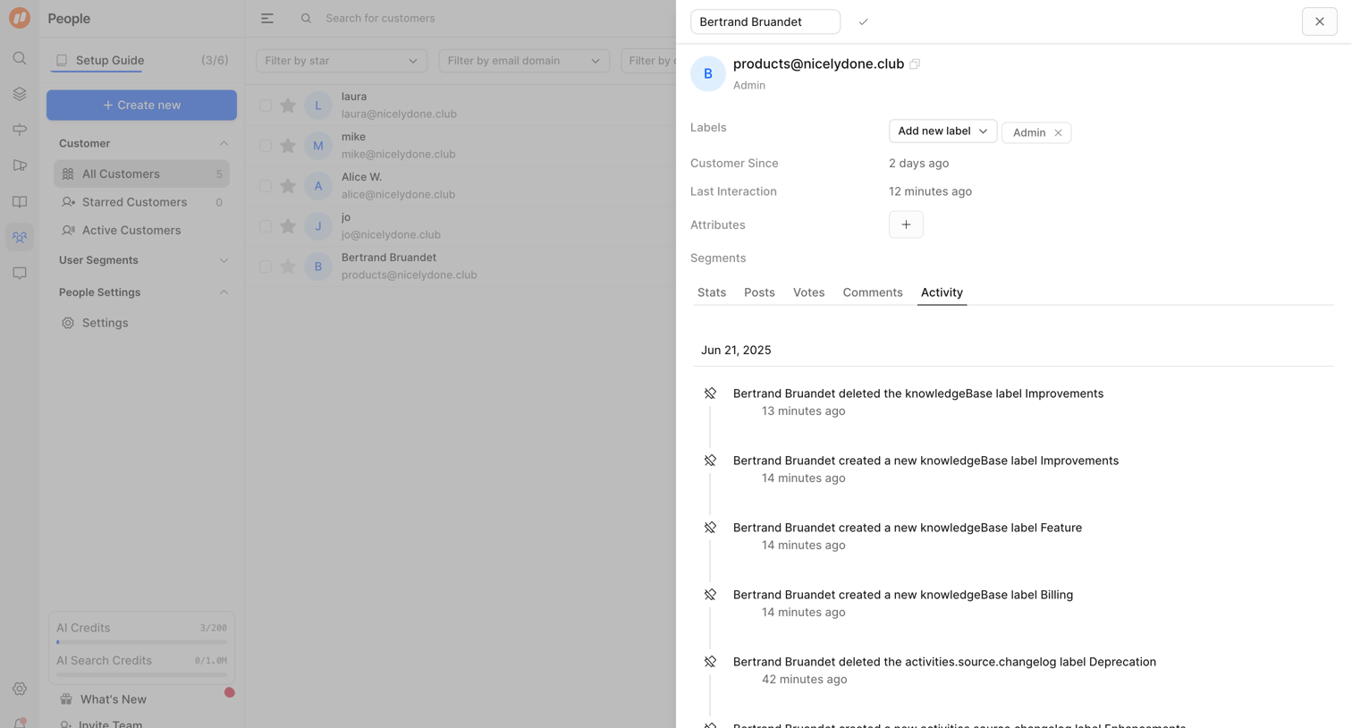
Task: Switch to the Stats tab
Action: coord(712,292)
